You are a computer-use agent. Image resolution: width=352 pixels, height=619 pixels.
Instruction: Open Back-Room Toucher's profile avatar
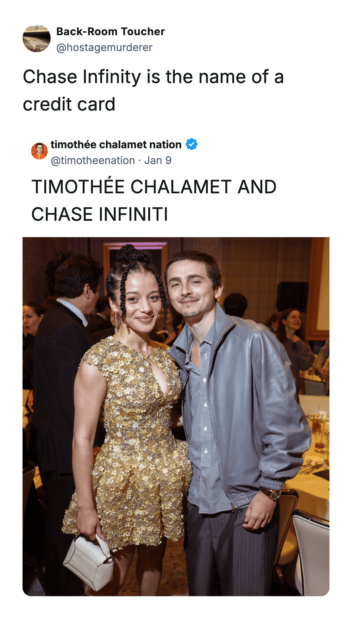pyautogui.click(x=37, y=38)
